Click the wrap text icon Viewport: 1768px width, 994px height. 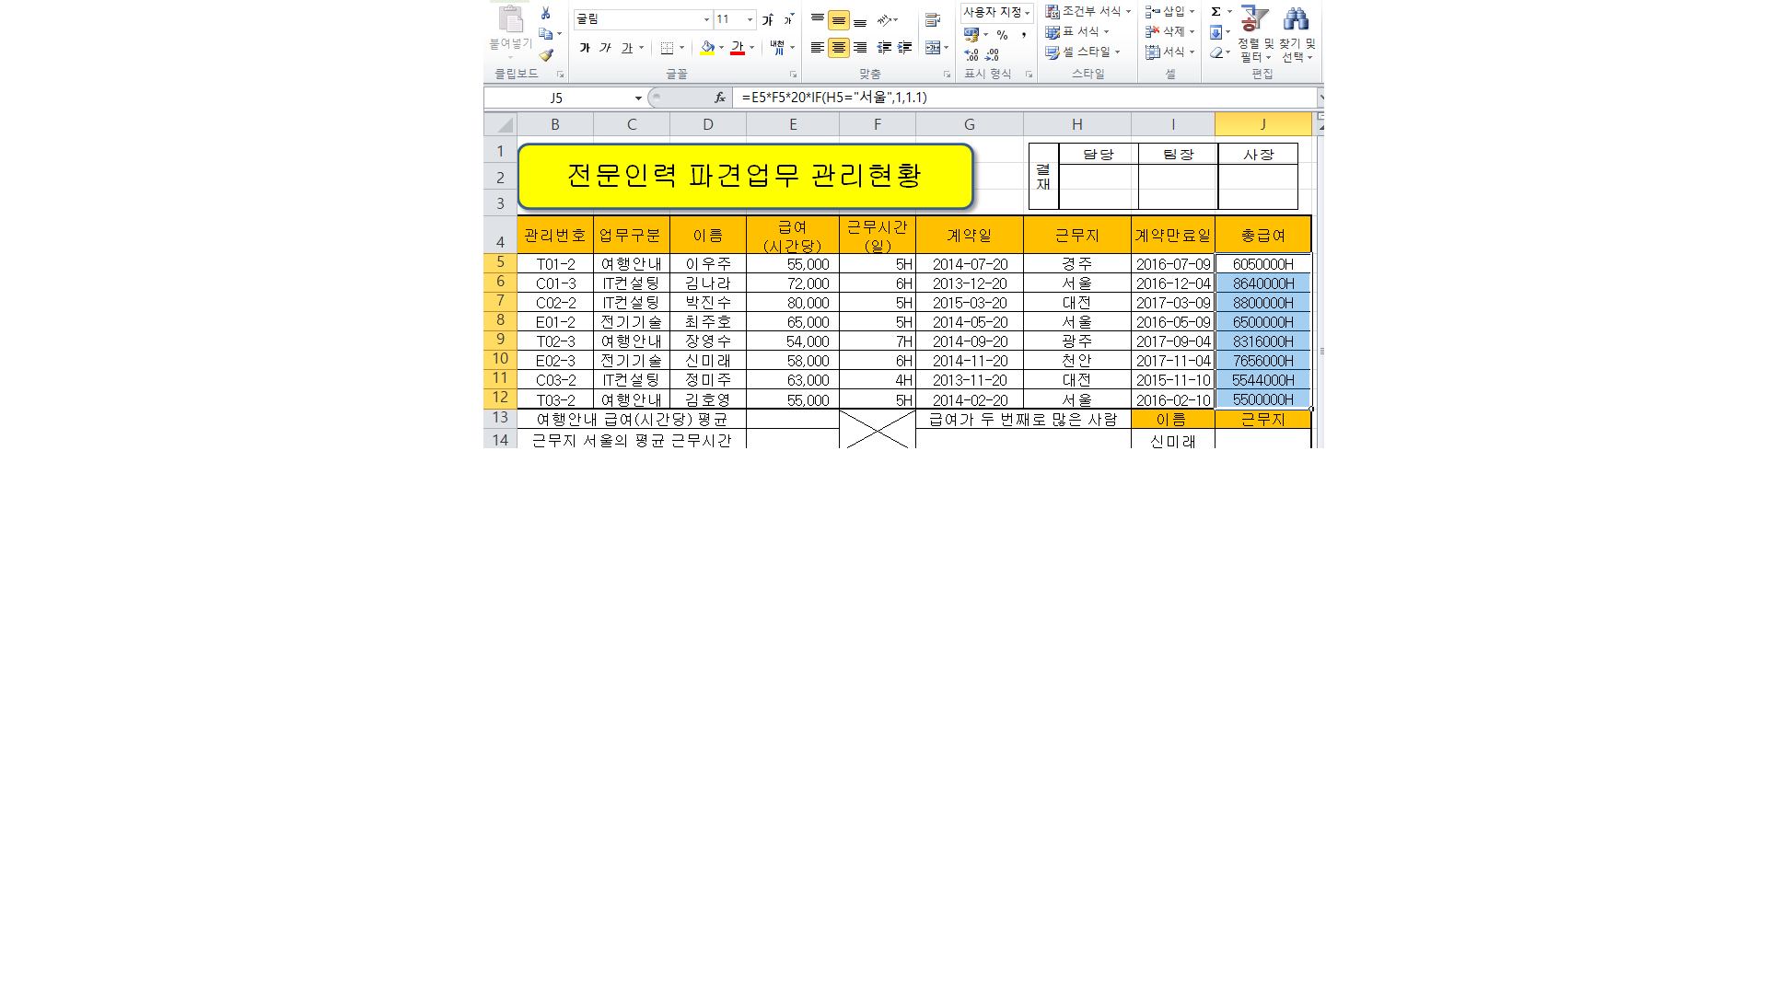[933, 19]
